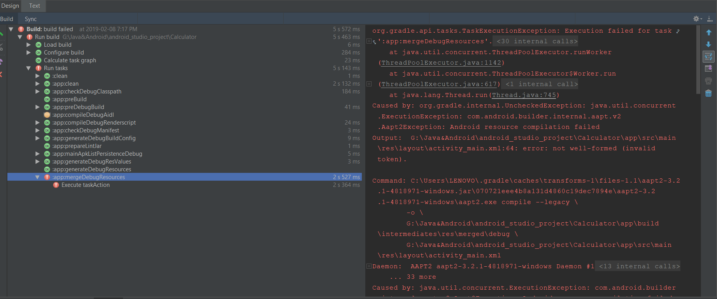Click the error icon beside Run build

tap(30, 37)
